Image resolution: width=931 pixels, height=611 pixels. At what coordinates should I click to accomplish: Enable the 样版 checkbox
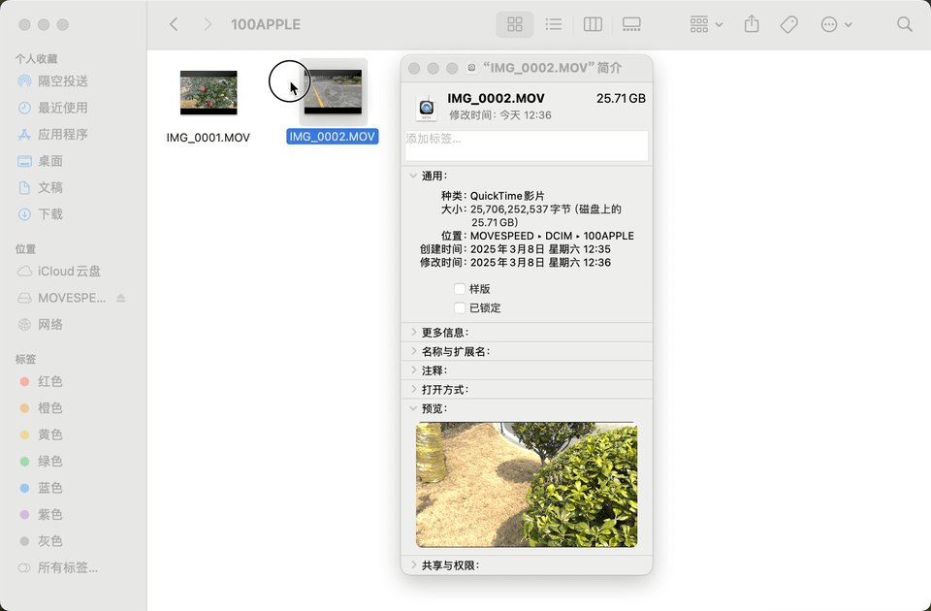(x=460, y=289)
